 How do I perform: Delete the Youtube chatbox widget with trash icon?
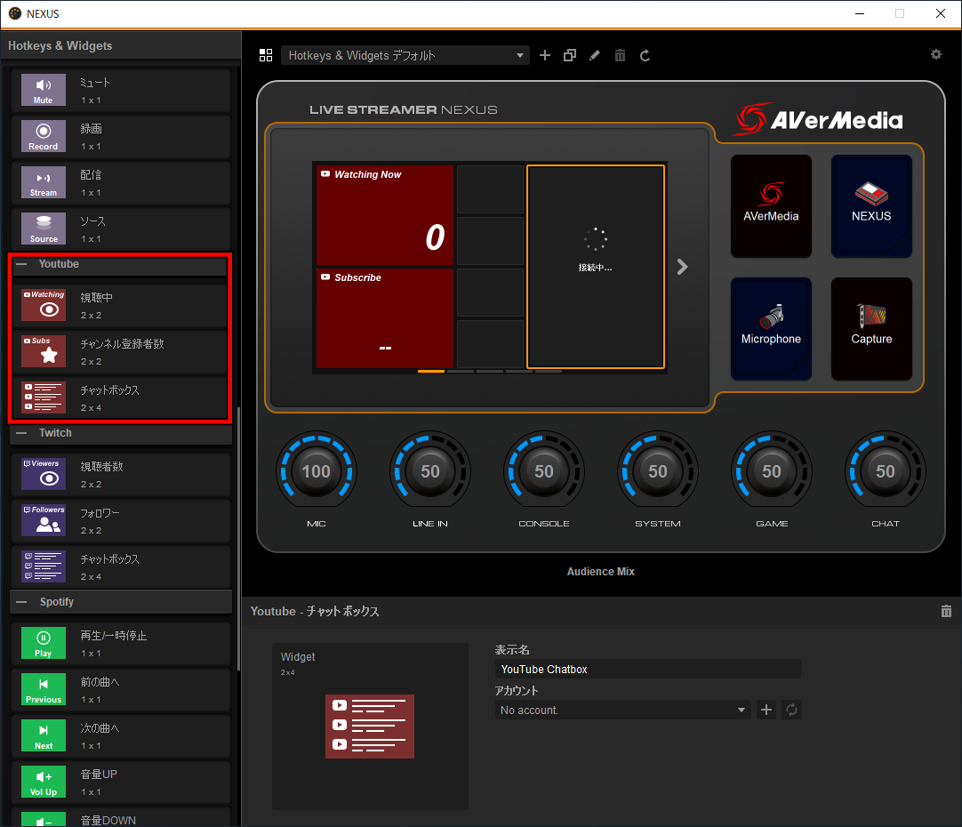tap(946, 611)
